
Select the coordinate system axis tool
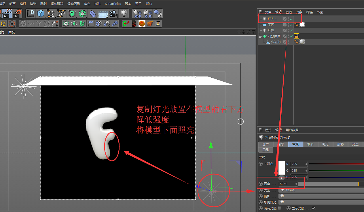click(x=31, y=13)
